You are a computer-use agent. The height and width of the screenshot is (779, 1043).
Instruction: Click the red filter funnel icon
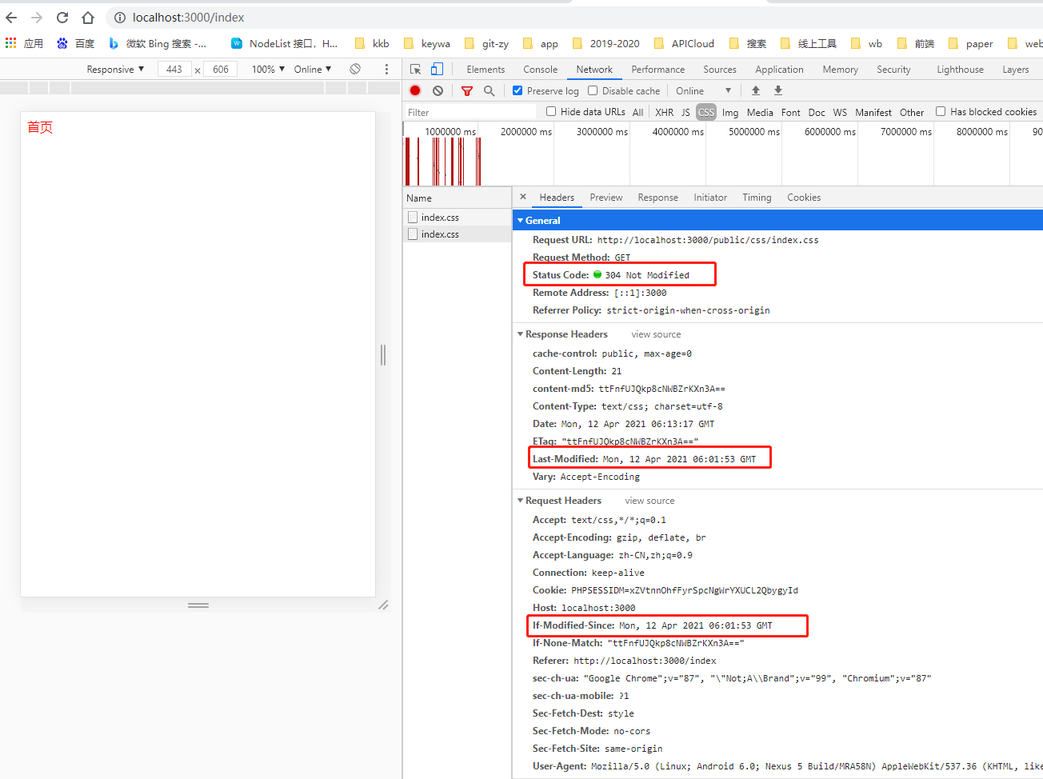tap(467, 90)
